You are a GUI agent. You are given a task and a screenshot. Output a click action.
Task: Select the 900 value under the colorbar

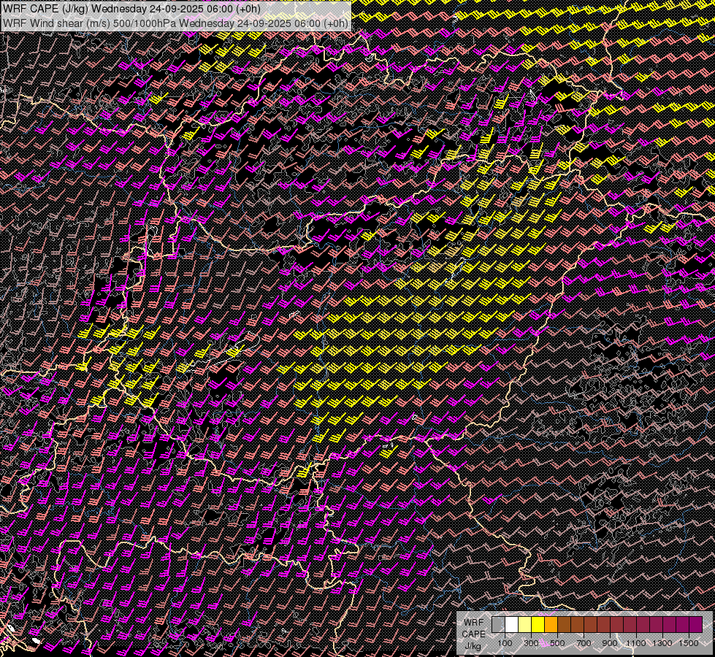click(610, 643)
